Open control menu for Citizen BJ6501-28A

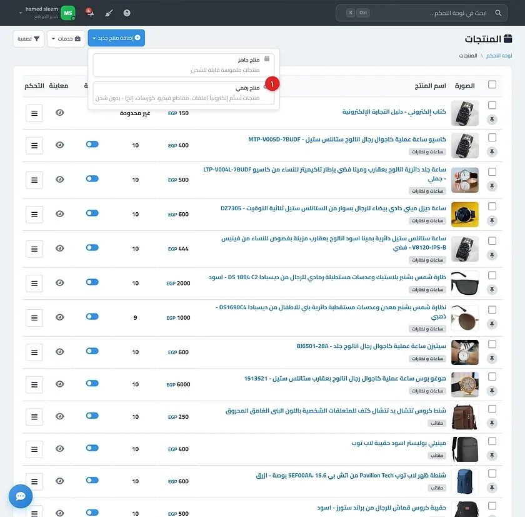click(x=34, y=352)
